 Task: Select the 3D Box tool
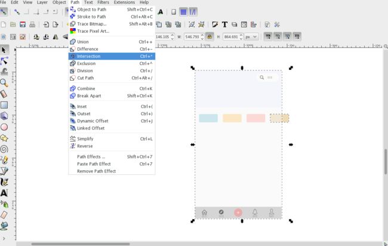tap(4, 116)
